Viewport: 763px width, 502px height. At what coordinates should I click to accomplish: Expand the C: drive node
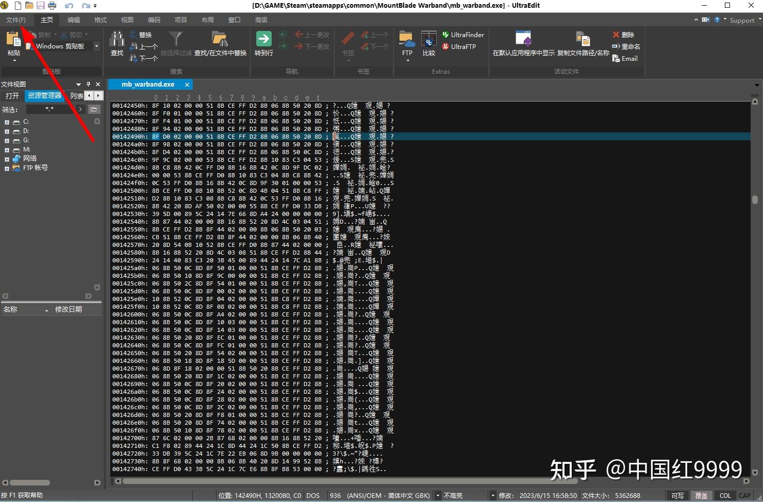click(7, 122)
